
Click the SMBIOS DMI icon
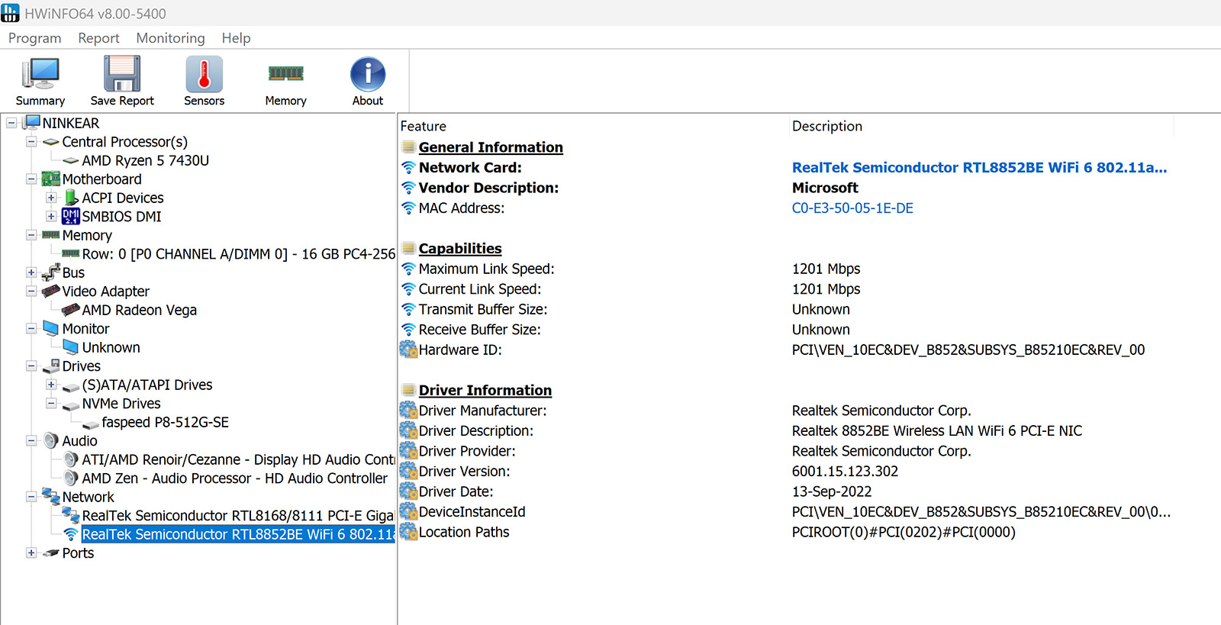[71, 217]
